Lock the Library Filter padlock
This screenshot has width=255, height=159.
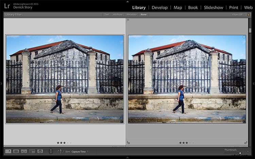pyautogui.click(x=249, y=14)
